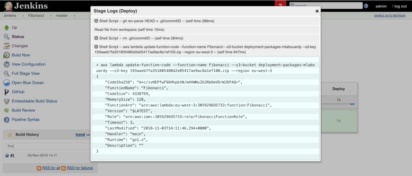Click the Build Review icon
Screen dimensions: 412x176
(x=7, y=110)
